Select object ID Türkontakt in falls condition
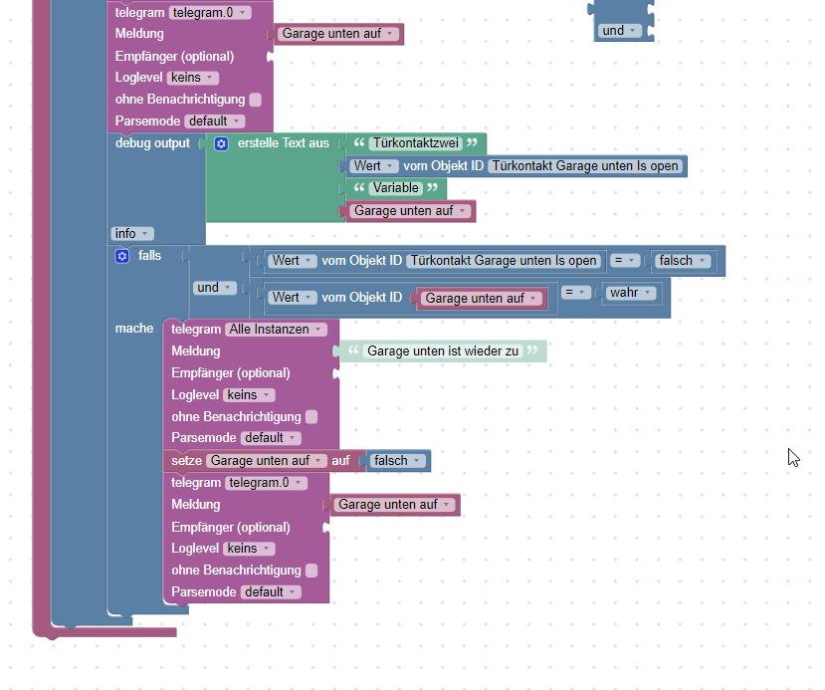This screenshot has height=690, width=825. 504,261
